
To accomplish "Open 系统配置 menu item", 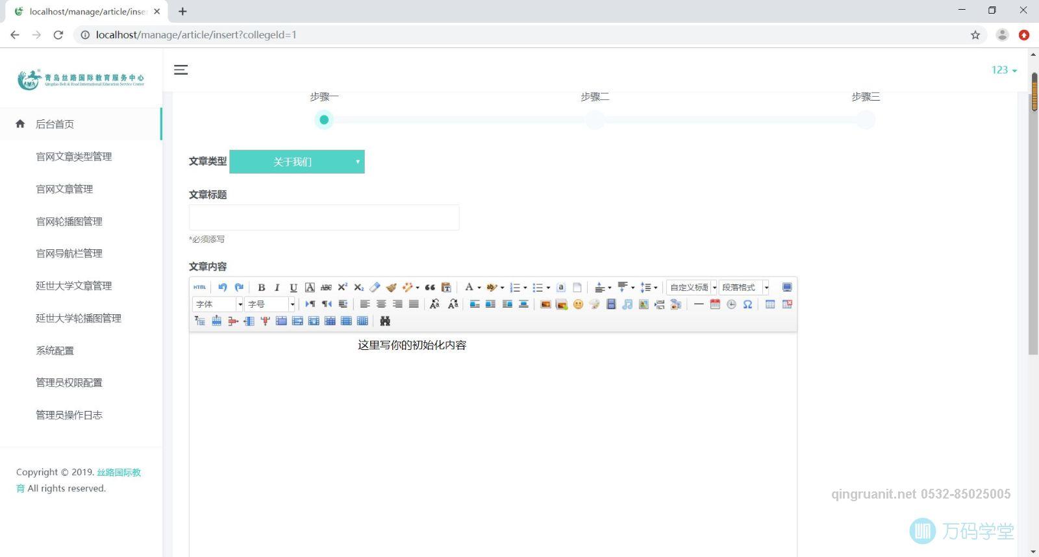I will coord(55,351).
